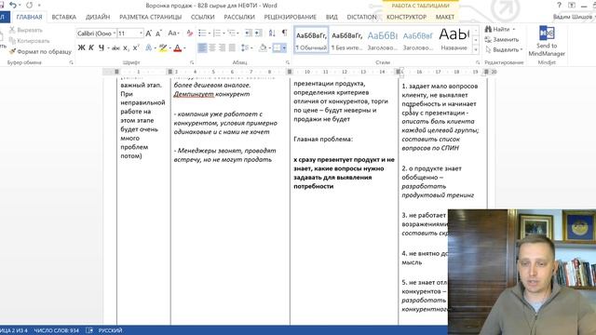Open the DICTATION tab

tap(361, 17)
